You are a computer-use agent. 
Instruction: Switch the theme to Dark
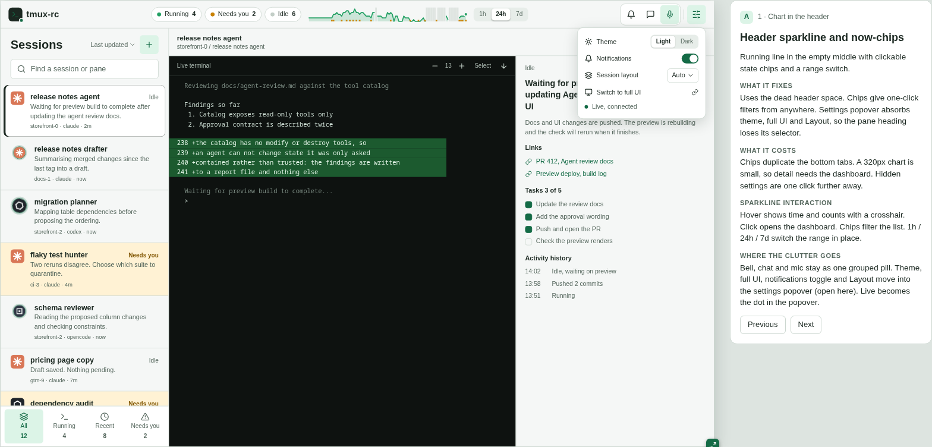[687, 42]
